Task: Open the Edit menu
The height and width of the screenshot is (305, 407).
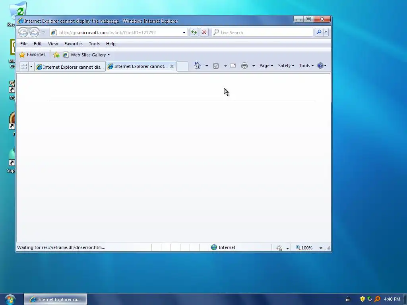Action: 38,44
